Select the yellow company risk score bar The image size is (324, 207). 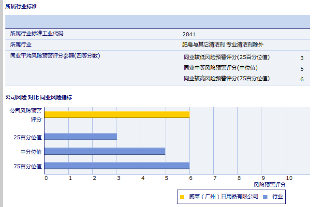[117, 115]
